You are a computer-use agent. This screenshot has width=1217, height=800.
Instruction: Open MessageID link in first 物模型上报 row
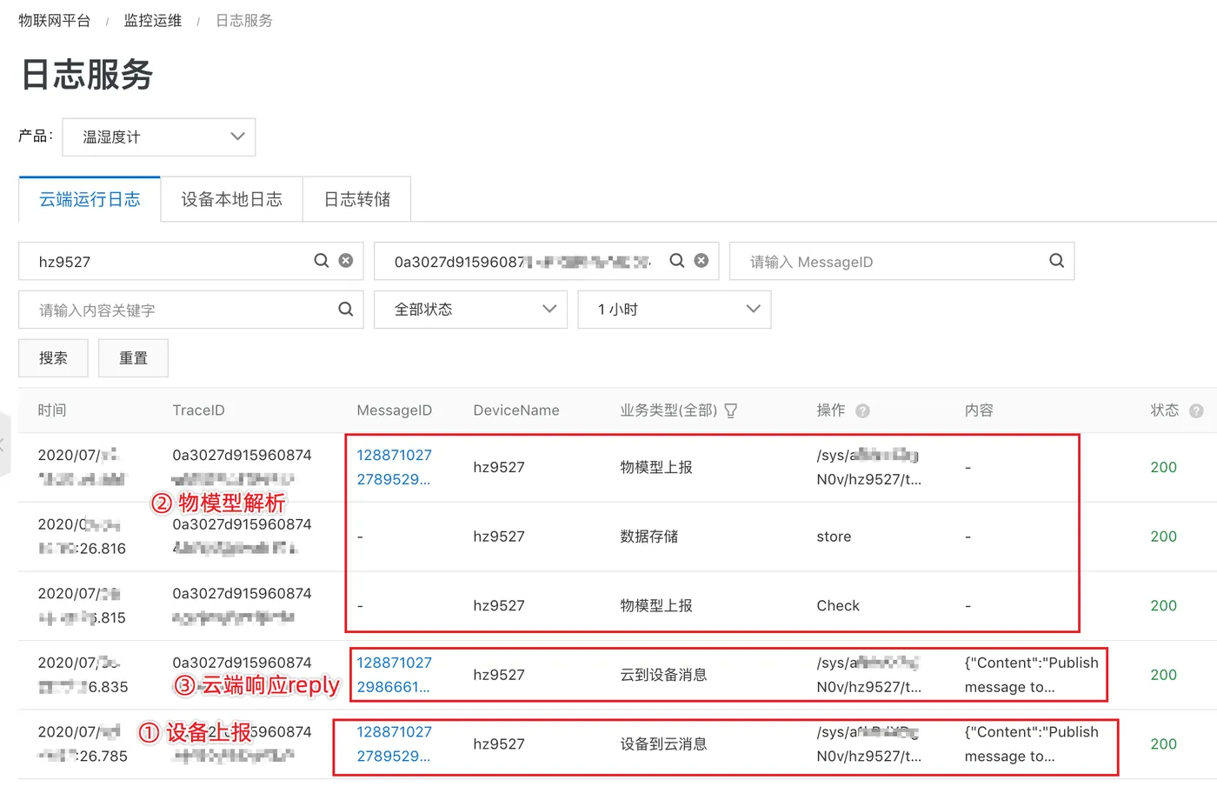click(x=394, y=467)
